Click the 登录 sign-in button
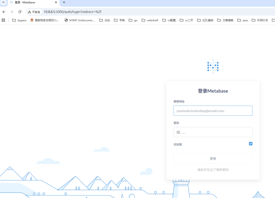 213,158
